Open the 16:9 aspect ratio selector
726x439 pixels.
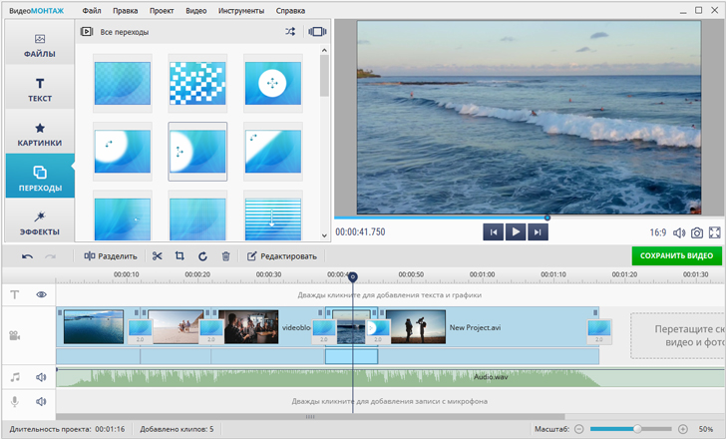[658, 232]
